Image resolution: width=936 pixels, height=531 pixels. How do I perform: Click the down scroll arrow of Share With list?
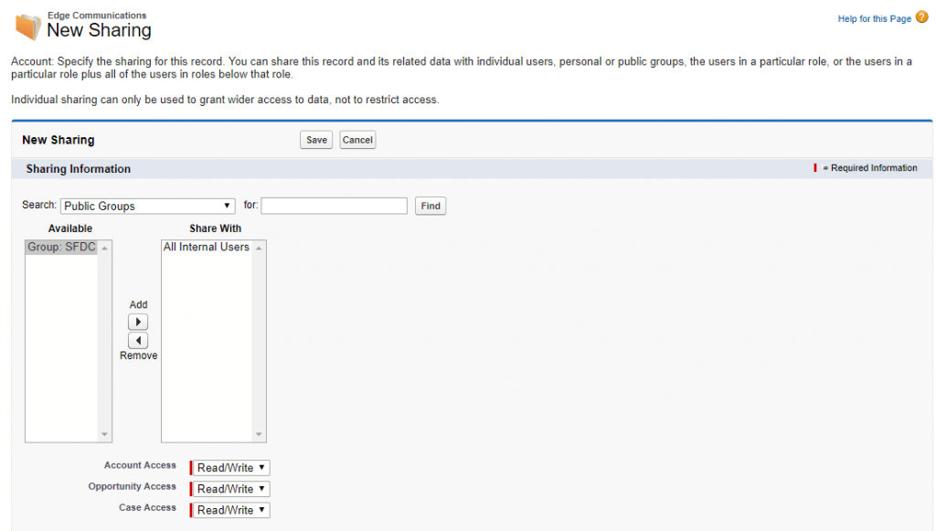tap(257, 432)
